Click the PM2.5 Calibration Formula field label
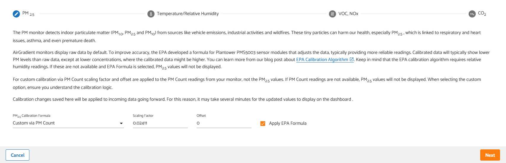506x163 pixels. pos(31,116)
